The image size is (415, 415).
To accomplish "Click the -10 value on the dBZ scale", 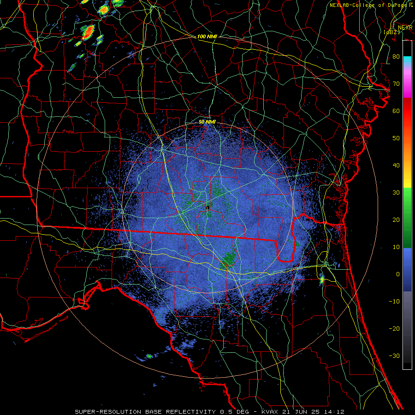I will tap(394, 301).
